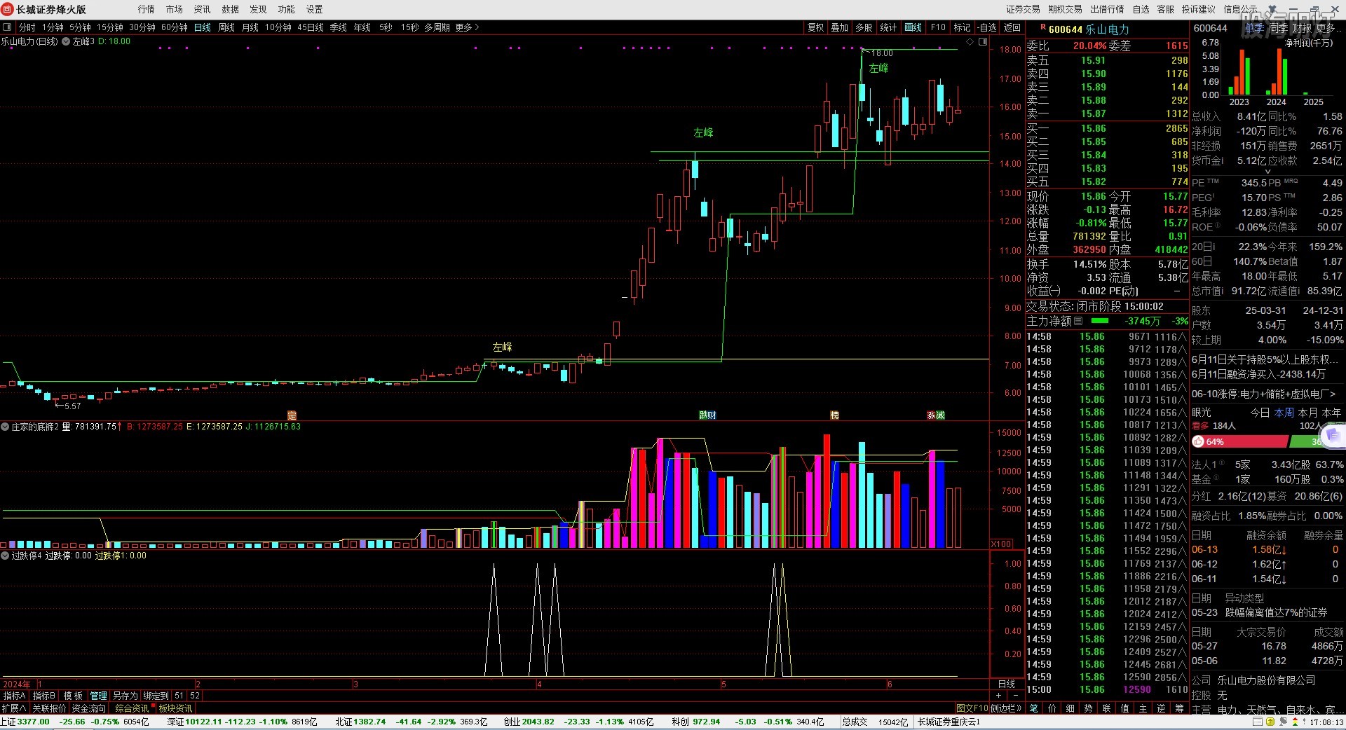Click the 榜 event marker on the chart
Image resolution: width=1346 pixels, height=730 pixels.
pyautogui.click(x=834, y=415)
